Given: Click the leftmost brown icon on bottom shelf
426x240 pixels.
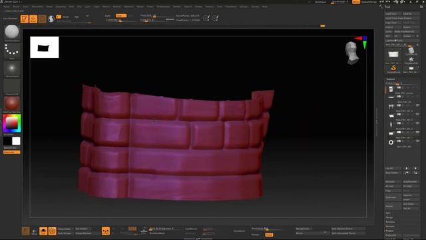Looking at the screenshot, I should point(26,231).
